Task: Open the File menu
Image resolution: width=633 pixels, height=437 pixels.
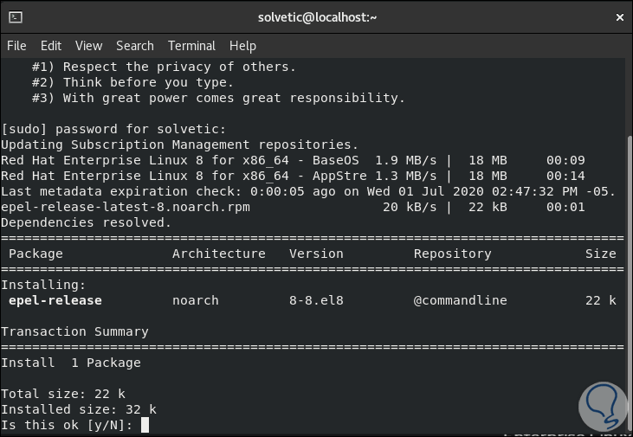Action: (x=16, y=46)
